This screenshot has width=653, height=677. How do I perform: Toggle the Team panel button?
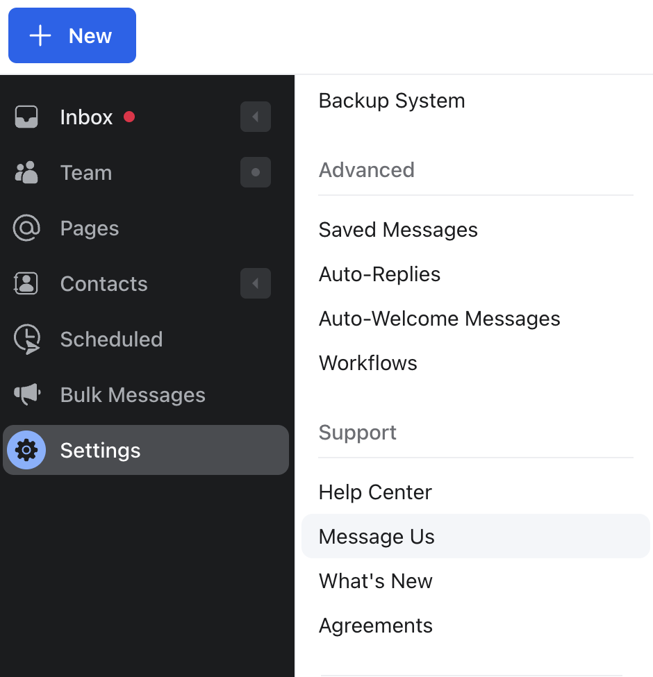click(255, 172)
